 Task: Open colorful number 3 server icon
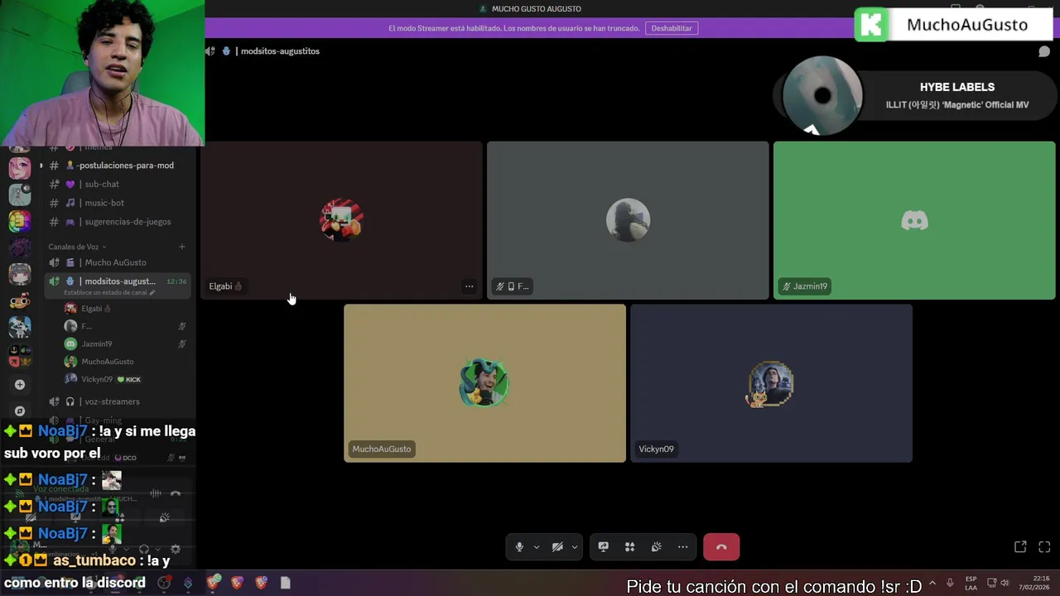point(20,221)
